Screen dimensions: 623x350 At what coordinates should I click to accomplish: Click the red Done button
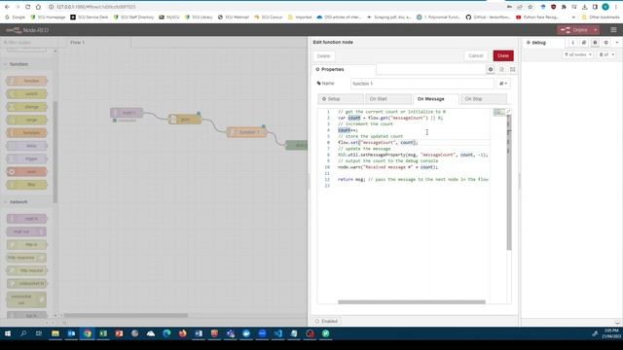pos(503,56)
